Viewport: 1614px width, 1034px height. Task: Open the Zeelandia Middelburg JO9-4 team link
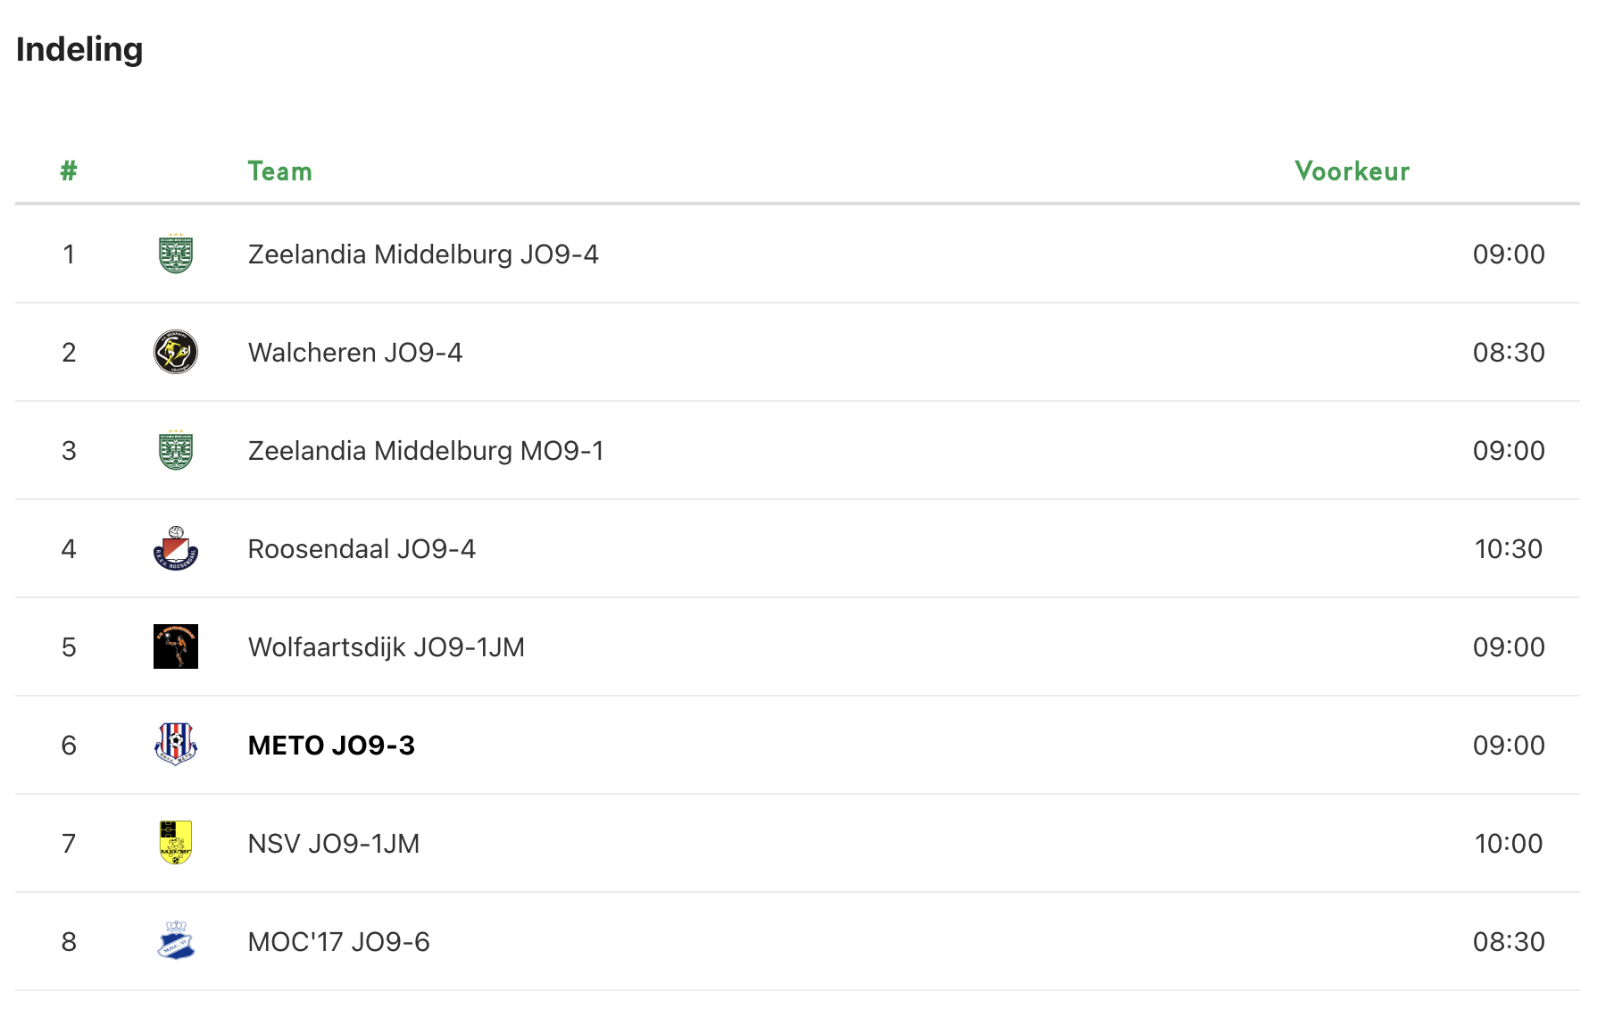423,254
